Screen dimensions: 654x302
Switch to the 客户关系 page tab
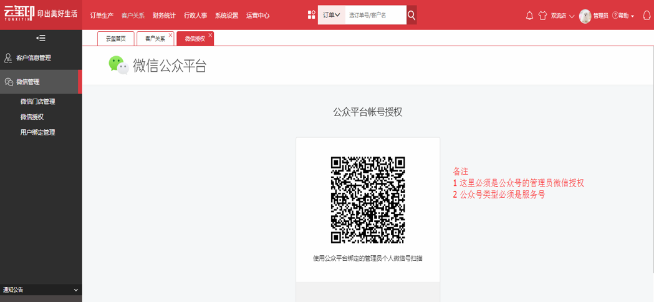coord(155,39)
